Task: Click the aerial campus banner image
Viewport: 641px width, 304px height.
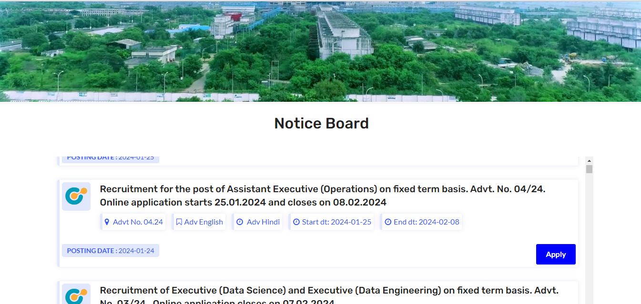Action: (320, 50)
